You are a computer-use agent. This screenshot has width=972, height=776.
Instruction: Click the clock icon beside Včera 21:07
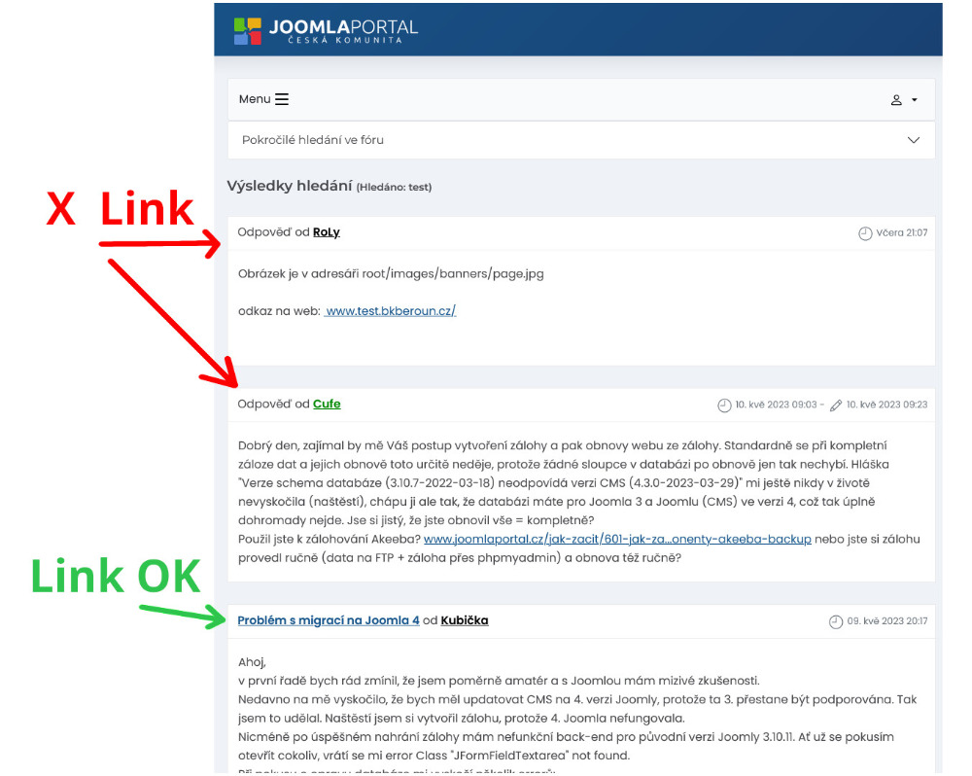pyautogui.click(x=865, y=233)
